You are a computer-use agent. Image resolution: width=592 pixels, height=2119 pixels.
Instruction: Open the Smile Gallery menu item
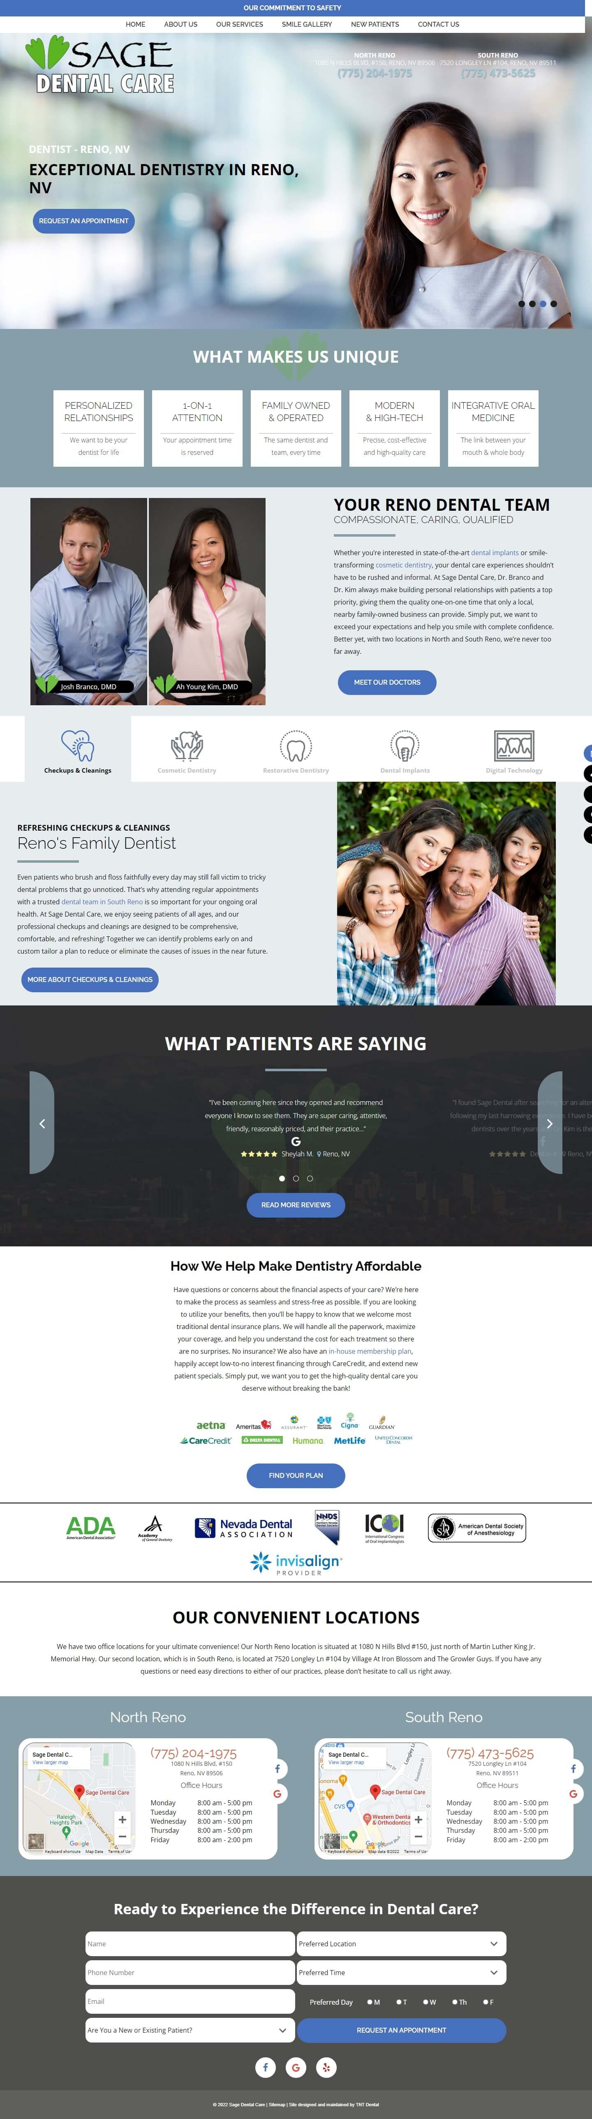(x=307, y=25)
